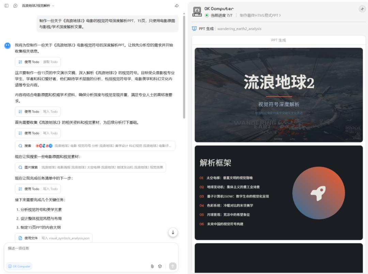Click the share arrow icon in the chat header
Screen dimensions: 368x274
tap(177, 6)
